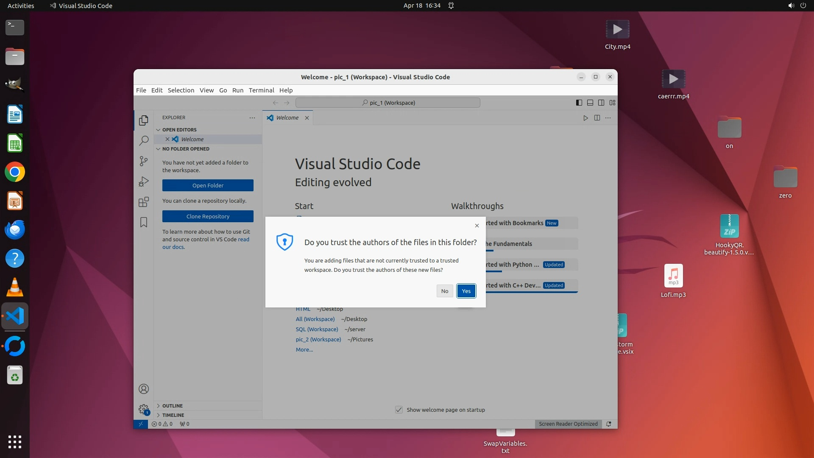The image size is (814, 458).
Task: Open the pic_2 (Workspace) recent link
Action: 318,340
